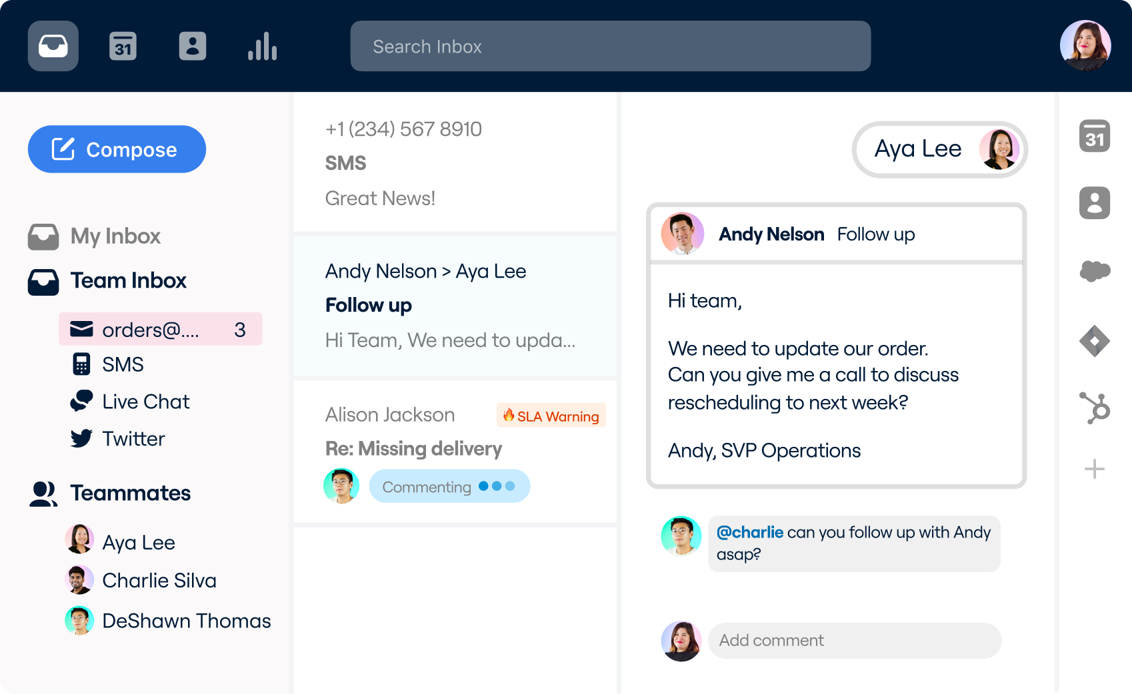Open the calendar integration in right rail
Viewport: 1132px width, 694px height.
pyautogui.click(x=1095, y=136)
